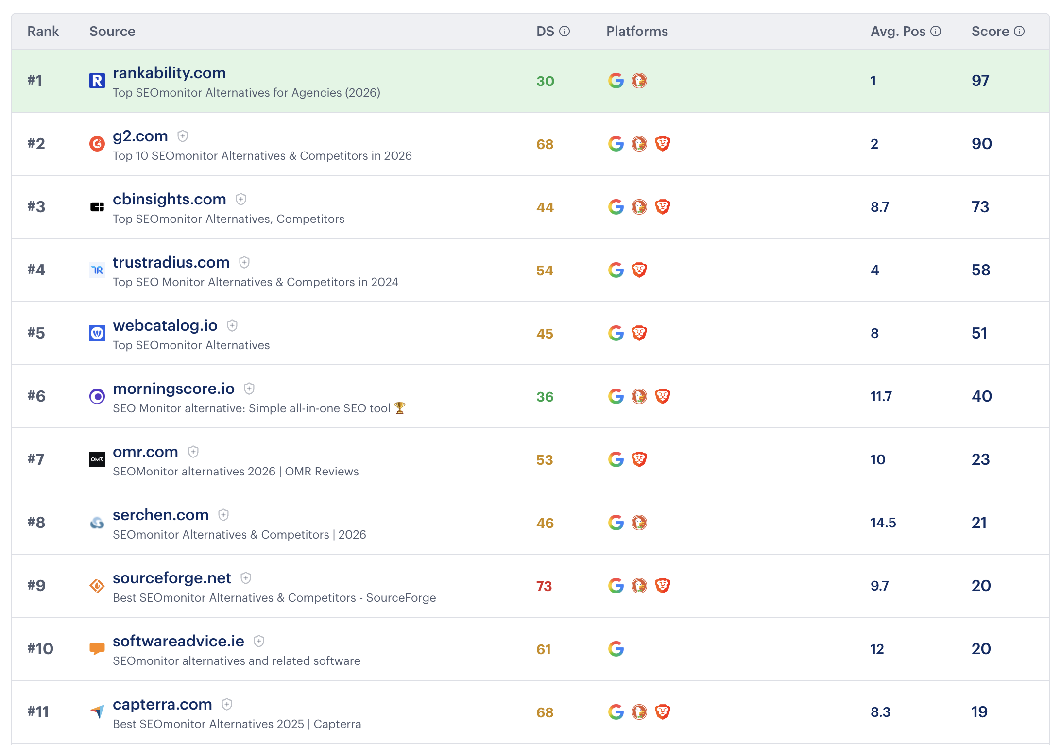Screen dimensions: 1061x745
Task: Click the morningscore.io favicon
Action: coord(97,396)
